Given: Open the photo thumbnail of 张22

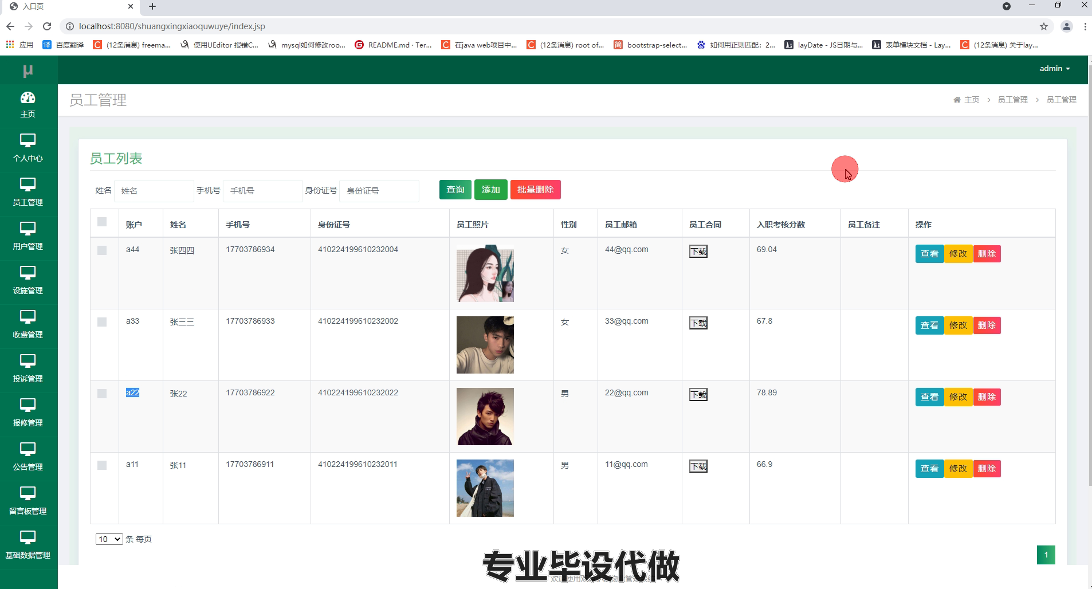Looking at the screenshot, I should pyautogui.click(x=485, y=417).
